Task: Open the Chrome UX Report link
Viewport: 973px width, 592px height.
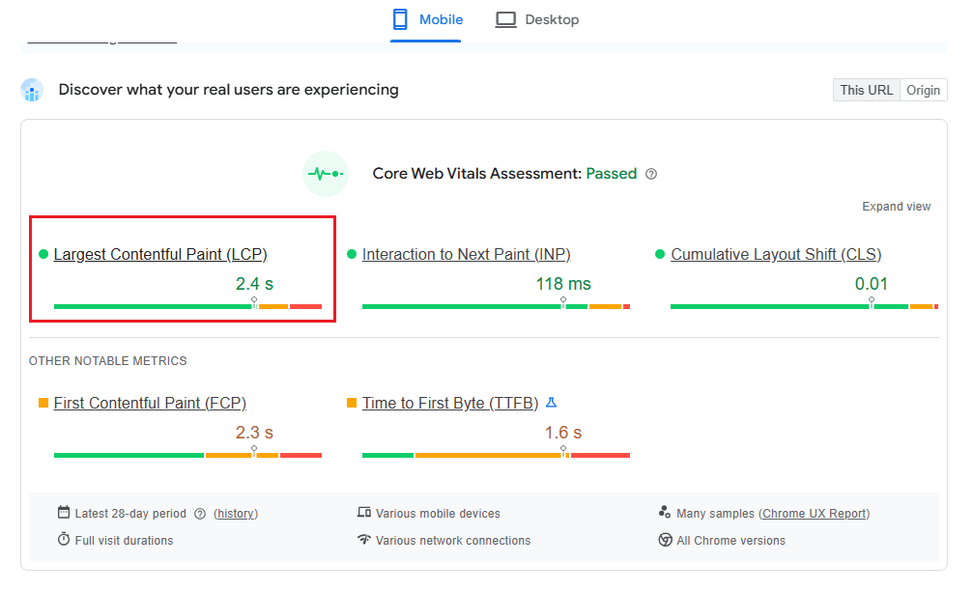Action: click(815, 513)
